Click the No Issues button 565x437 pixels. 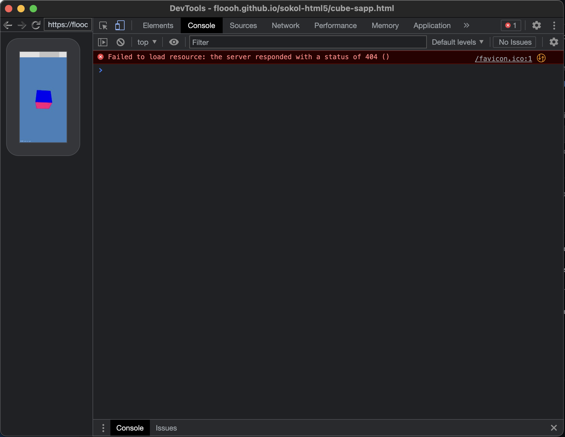click(514, 42)
